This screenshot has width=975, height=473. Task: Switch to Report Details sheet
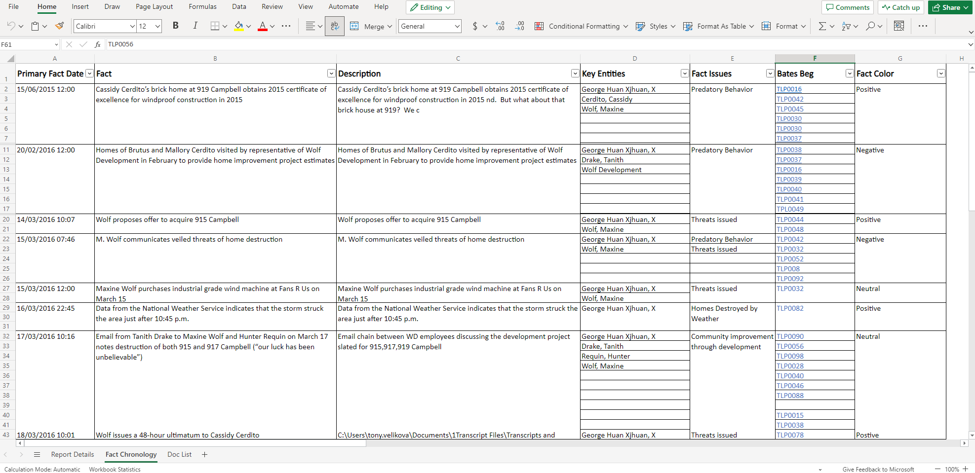(73, 454)
